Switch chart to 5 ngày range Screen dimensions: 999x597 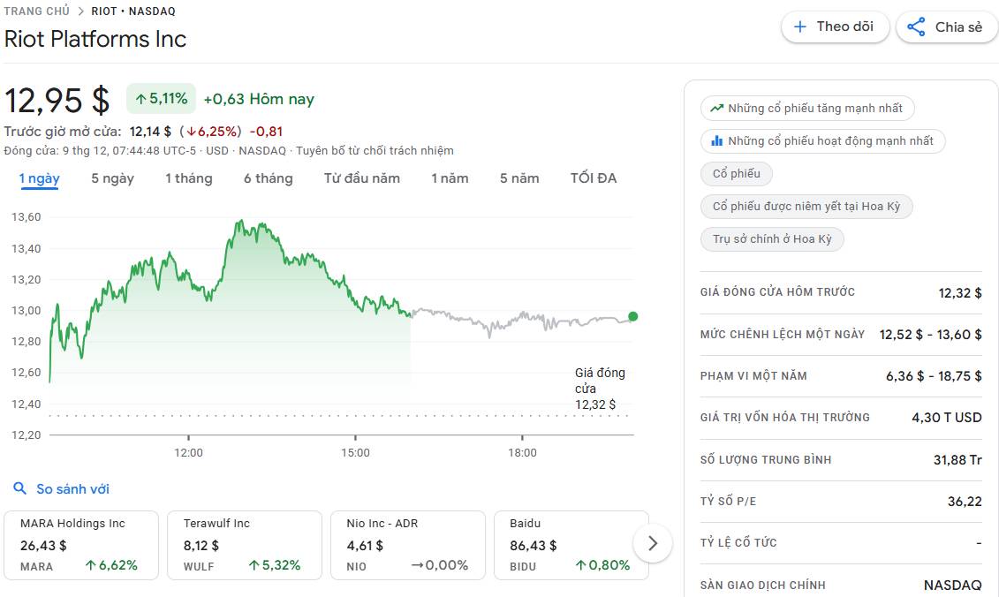click(x=113, y=178)
